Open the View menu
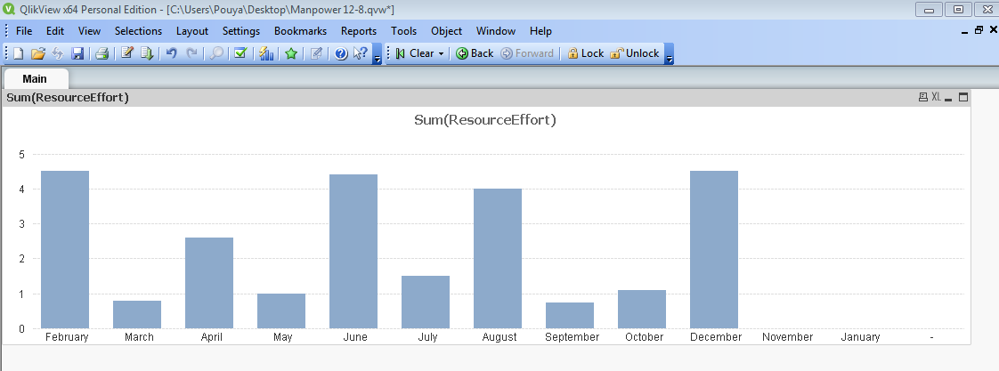999x371 pixels. (89, 31)
